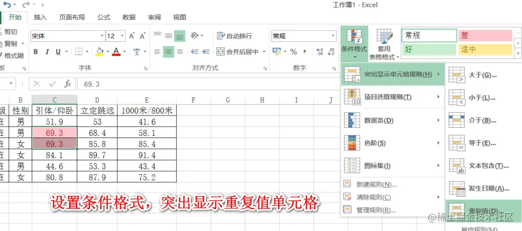
Task: Click 自动换行 wrap text button
Action: click(234, 36)
